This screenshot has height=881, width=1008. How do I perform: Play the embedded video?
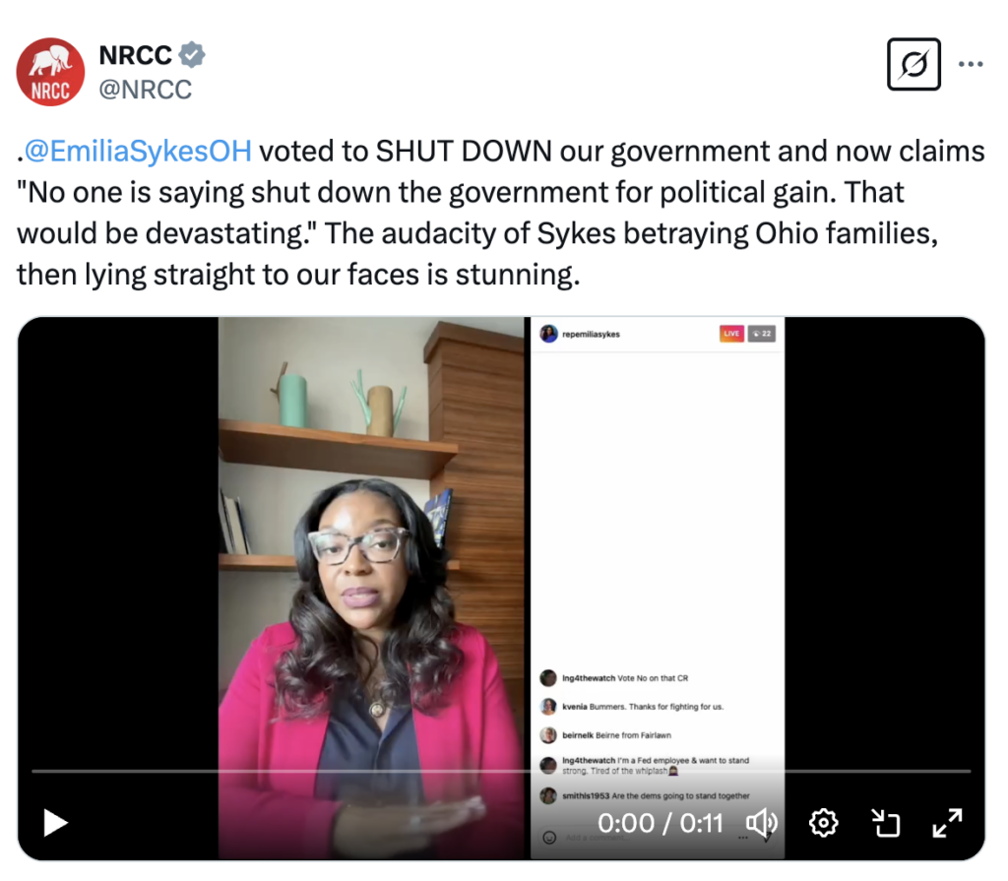[x=55, y=823]
